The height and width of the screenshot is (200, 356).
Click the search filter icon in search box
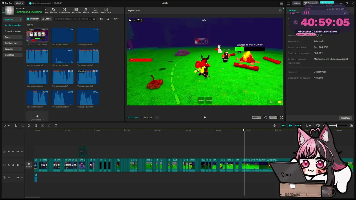94,19
